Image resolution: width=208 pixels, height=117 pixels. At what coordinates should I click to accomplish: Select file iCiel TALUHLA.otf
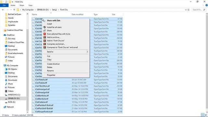coord(42,86)
